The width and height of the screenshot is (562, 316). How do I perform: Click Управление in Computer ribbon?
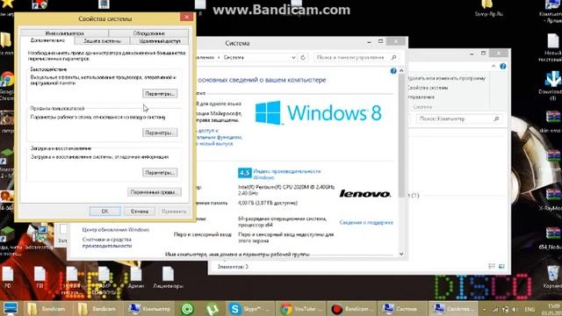pyautogui.click(x=421, y=97)
